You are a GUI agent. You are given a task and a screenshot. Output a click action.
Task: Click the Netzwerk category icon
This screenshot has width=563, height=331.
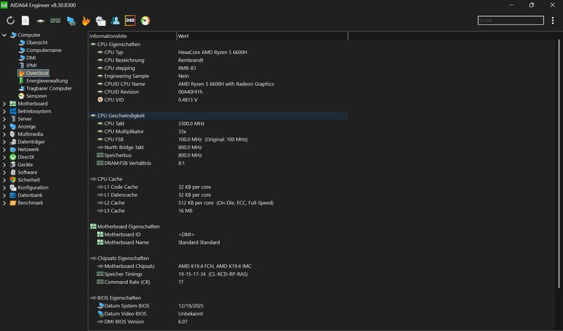click(x=13, y=149)
